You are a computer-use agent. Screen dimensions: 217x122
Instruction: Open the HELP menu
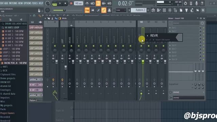tap(41, 3)
